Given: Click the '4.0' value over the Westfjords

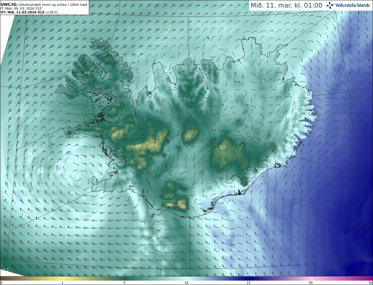Looking at the screenshot, I should click(x=87, y=73).
